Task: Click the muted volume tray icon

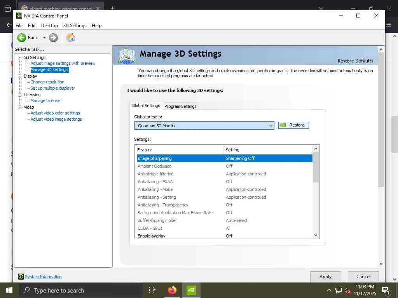Action: click(347, 290)
